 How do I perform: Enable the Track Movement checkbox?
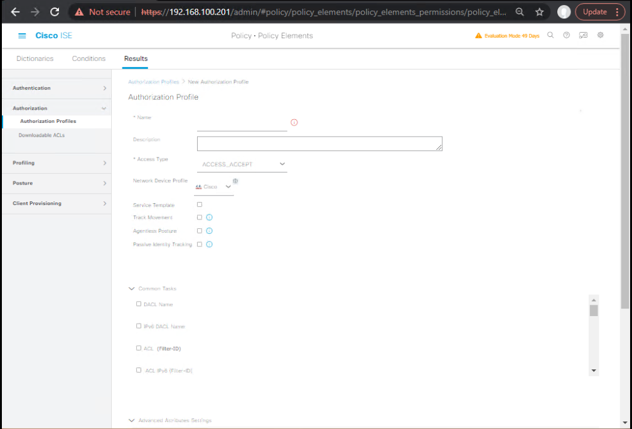pos(200,218)
